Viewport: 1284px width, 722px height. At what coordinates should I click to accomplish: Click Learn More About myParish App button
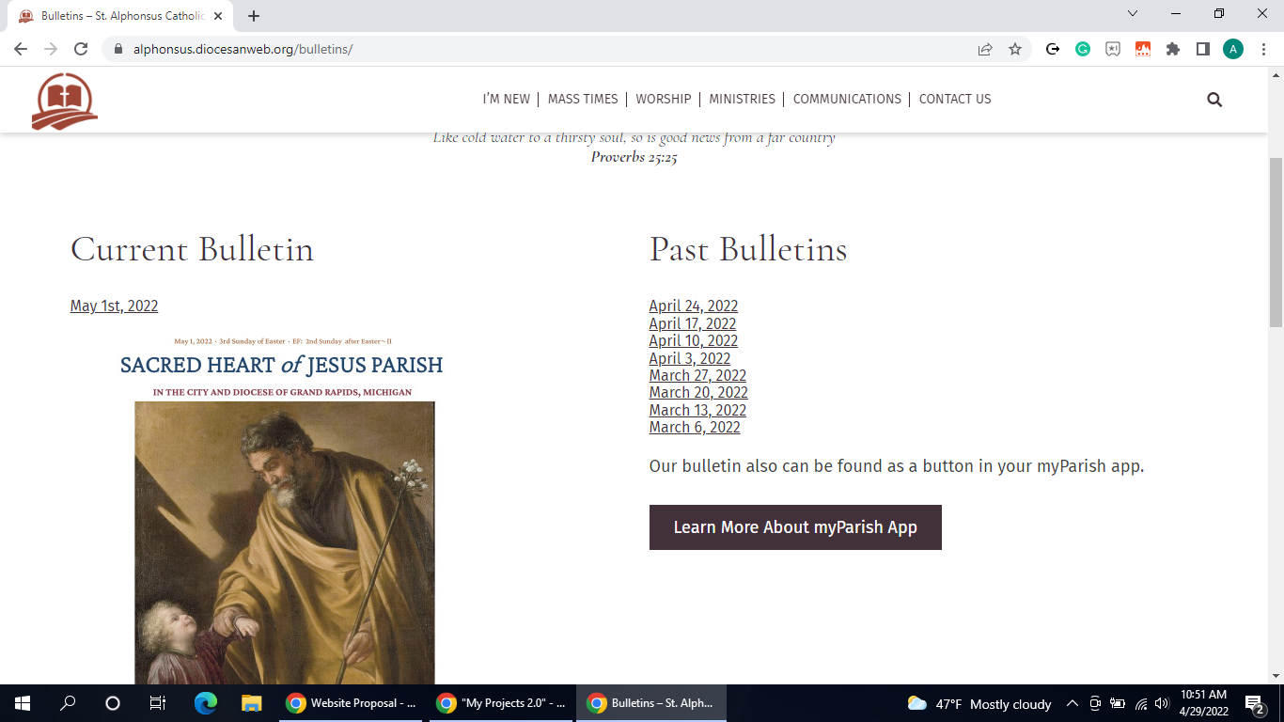pyautogui.click(x=795, y=527)
